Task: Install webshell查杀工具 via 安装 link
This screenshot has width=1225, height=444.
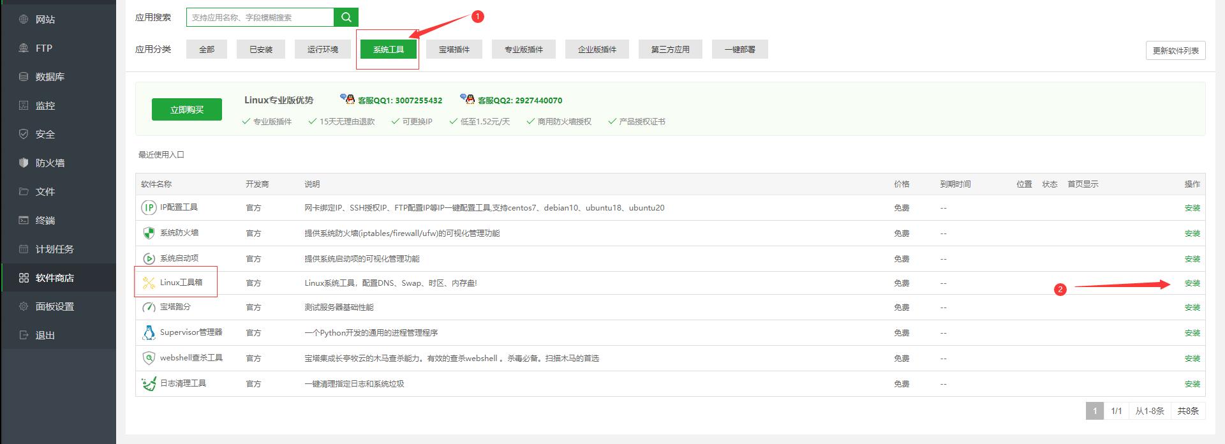Action: tap(1192, 359)
